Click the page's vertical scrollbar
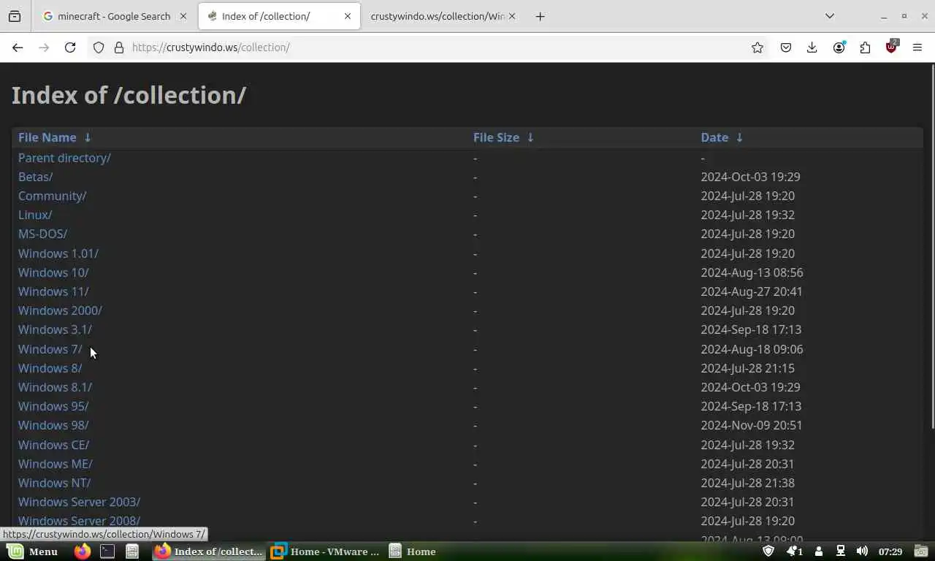This screenshot has height=561, width=935. (x=932, y=247)
